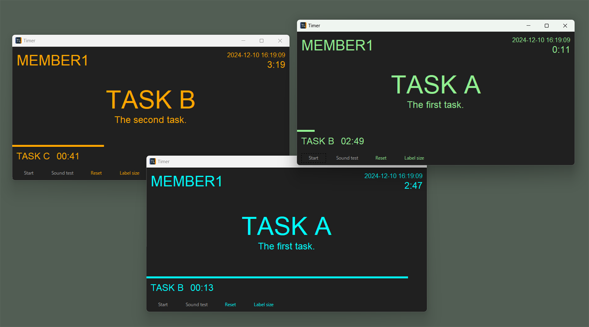
Task: Click 'TASK B 00:13' next task label
Action: pos(182,288)
